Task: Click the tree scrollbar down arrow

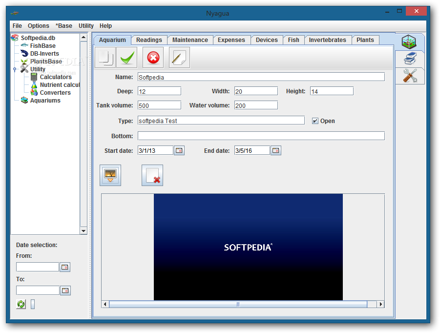Action: tap(84, 230)
